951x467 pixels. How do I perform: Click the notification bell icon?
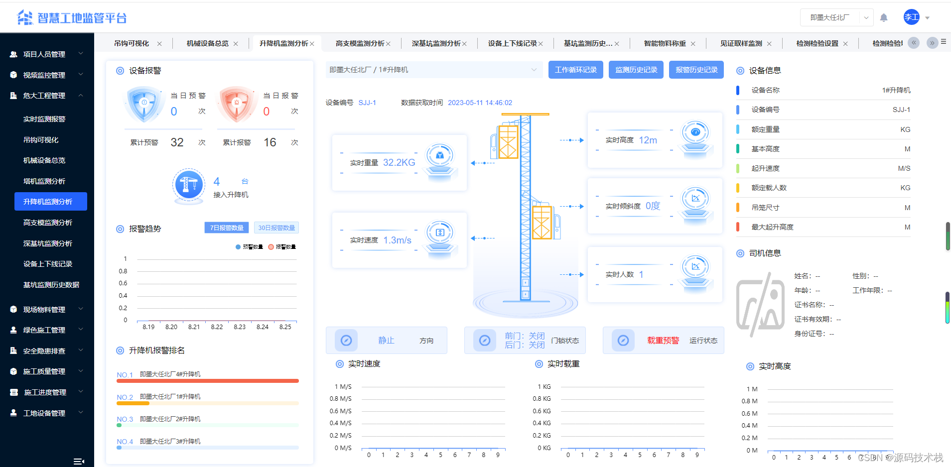point(884,18)
